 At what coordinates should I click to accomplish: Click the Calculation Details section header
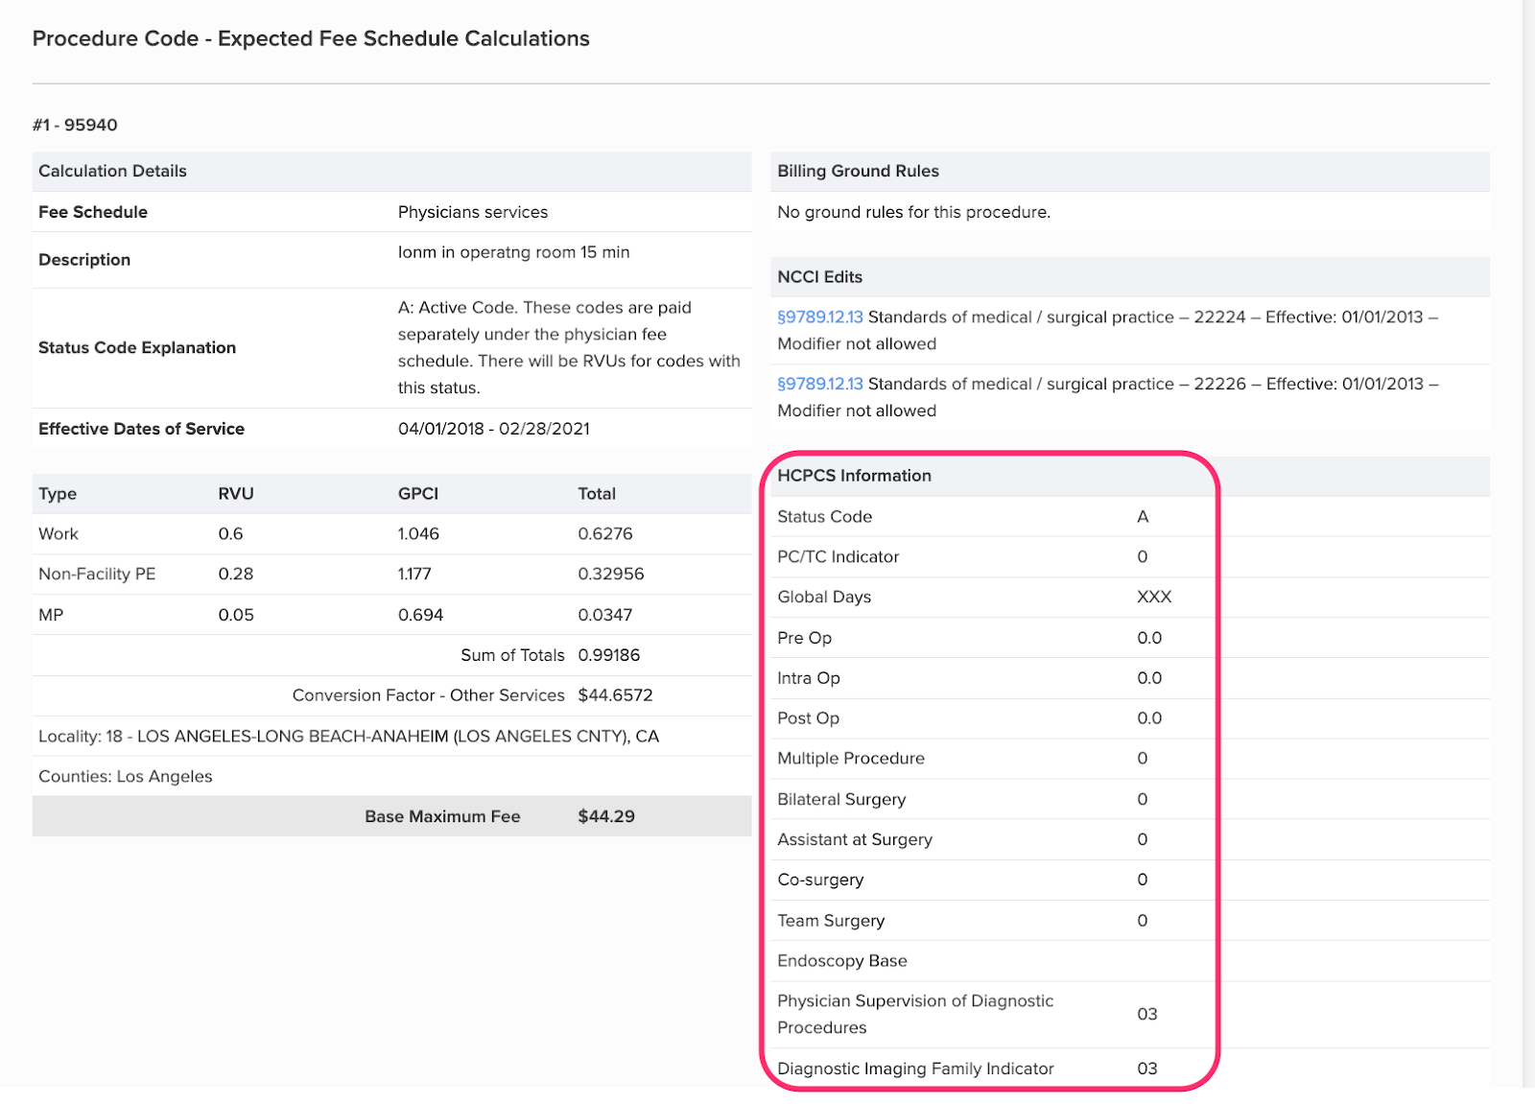tap(112, 171)
